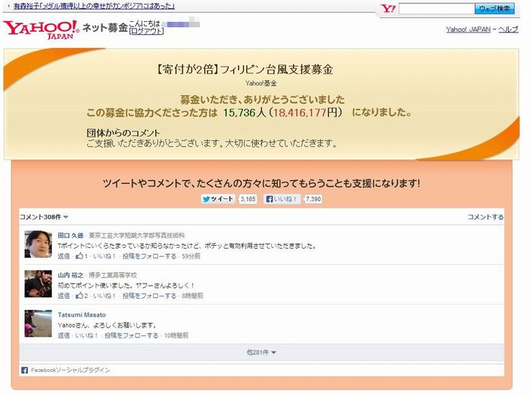Open 博多工業高等学校 affiliation link
This screenshot has width=530, height=397.
coord(113,275)
